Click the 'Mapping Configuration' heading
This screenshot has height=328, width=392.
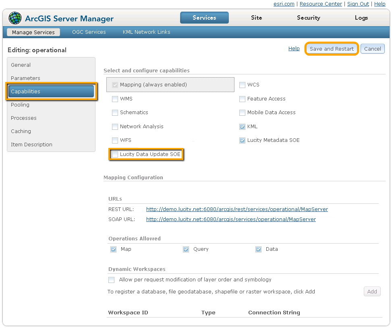[133, 177]
